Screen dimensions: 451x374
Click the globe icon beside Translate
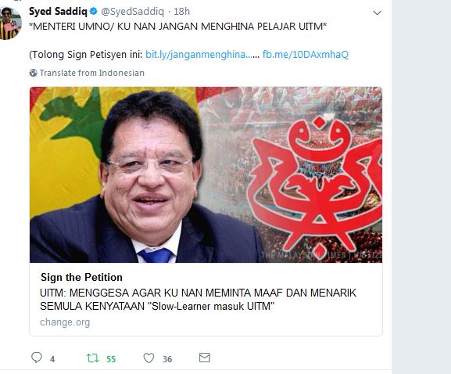coord(34,73)
